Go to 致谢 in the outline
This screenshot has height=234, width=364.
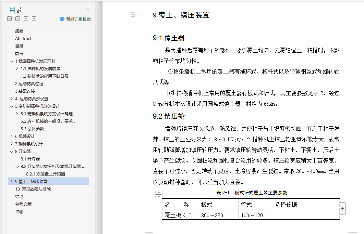click(x=19, y=212)
